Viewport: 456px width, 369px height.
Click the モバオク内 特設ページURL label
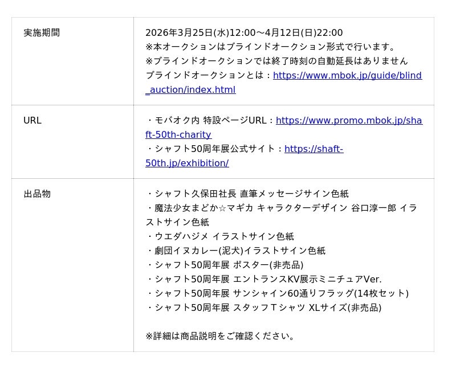(x=210, y=121)
